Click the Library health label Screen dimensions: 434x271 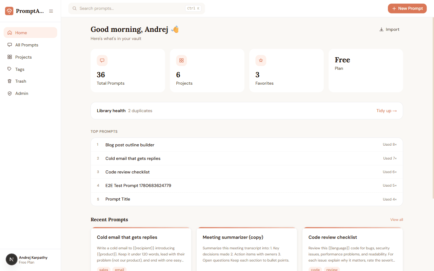[x=111, y=111]
